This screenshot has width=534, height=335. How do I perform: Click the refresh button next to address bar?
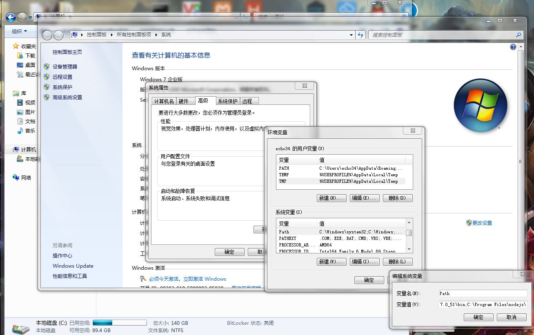[x=360, y=35]
